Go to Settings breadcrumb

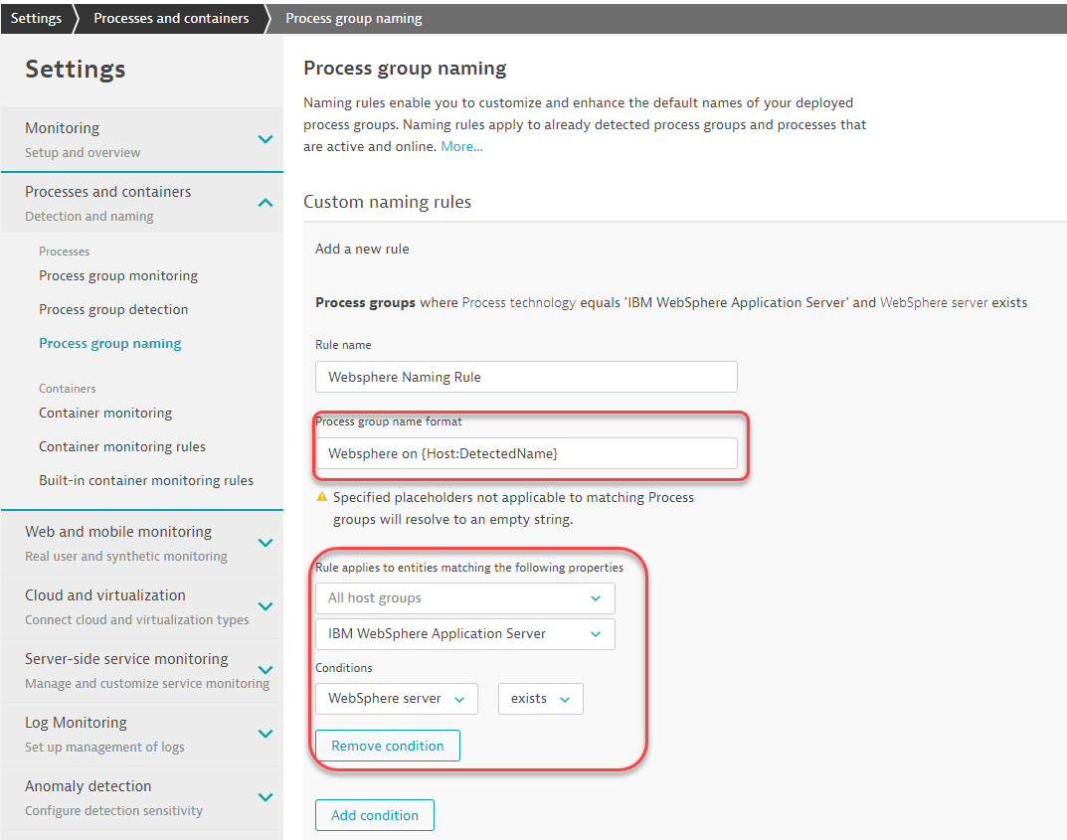coord(36,18)
